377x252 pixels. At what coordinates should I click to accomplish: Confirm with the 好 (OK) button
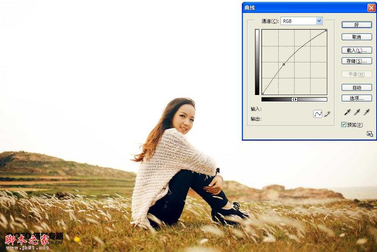pyautogui.click(x=356, y=25)
